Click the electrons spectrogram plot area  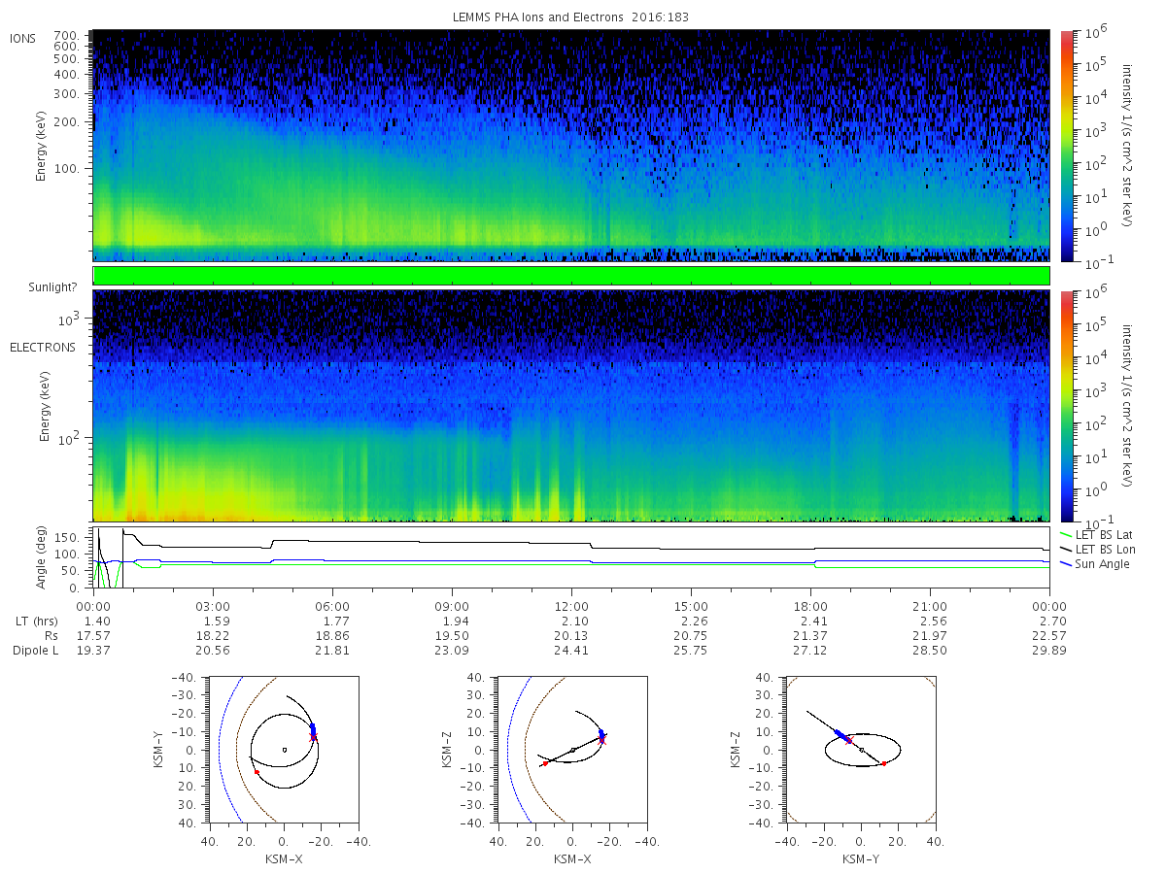click(571, 406)
